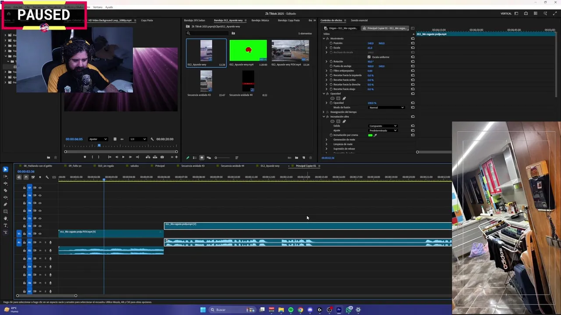Image resolution: width=561 pixels, height=315 pixels.
Task: Expand Reasignación del tiempo group
Action: tap(323, 112)
